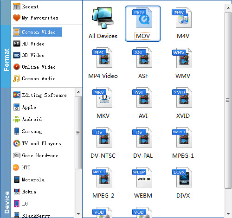This screenshot has height=218, width=232.
Task: Click the HD badge icon
Action: point(17,44)
